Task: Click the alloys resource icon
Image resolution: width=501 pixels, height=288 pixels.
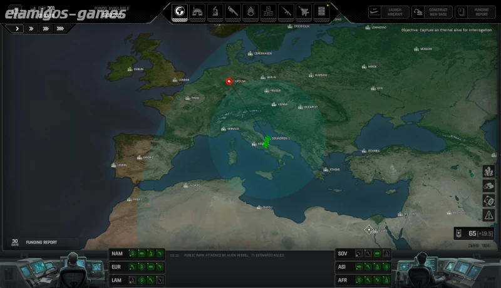Action: (x=488, y=186)
